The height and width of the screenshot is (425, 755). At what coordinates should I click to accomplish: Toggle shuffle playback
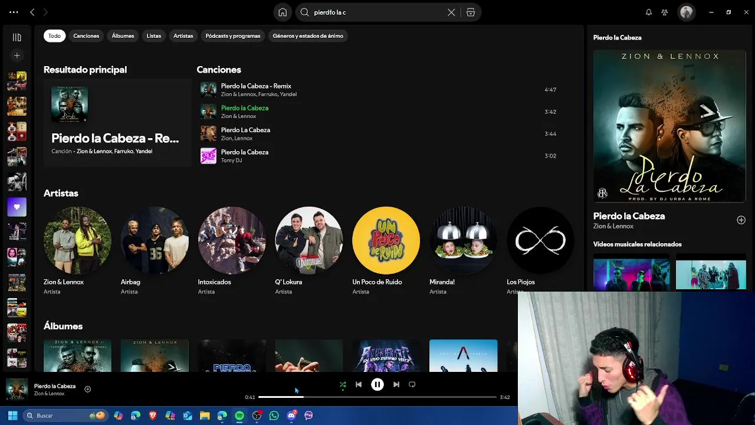343,385
